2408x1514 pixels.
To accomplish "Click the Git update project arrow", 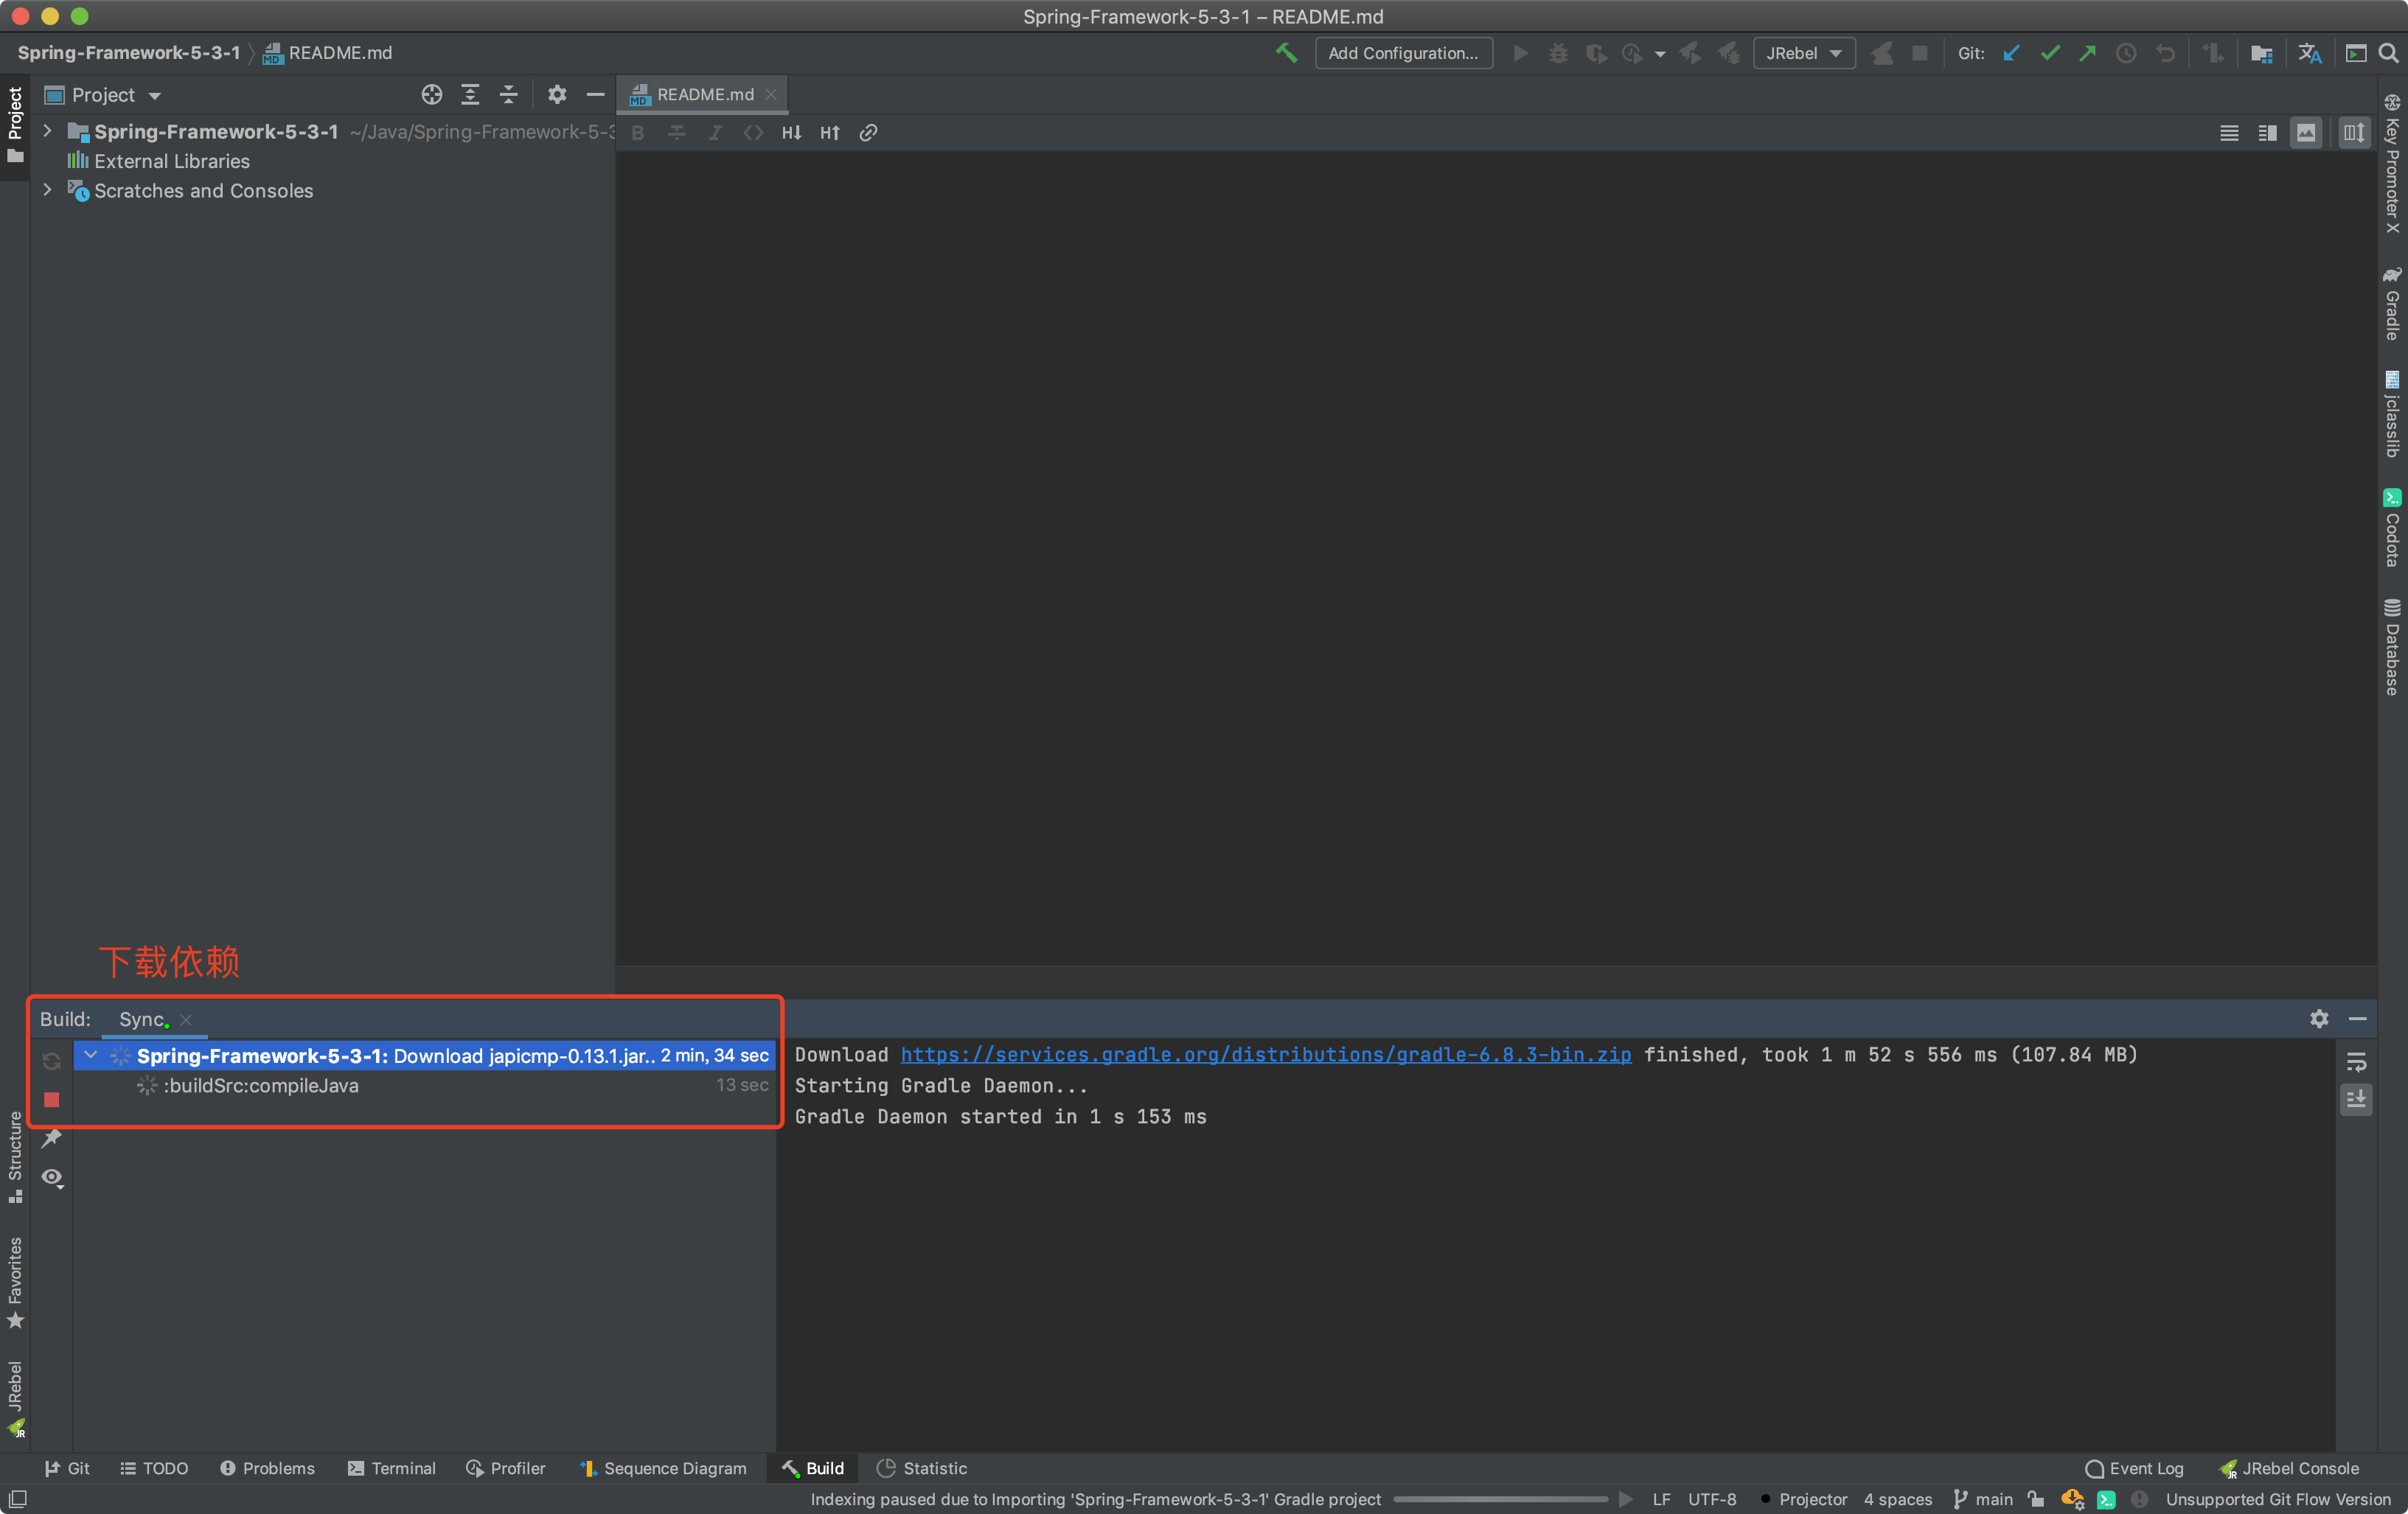I will pos(2012,53).
